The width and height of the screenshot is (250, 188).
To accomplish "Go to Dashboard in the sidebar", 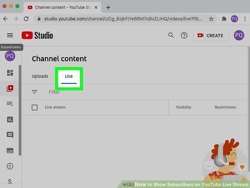I will 10,73.
